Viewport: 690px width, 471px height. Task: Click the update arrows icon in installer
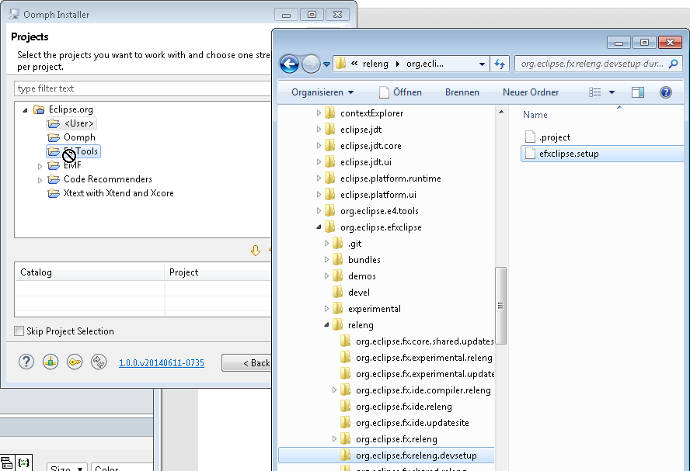(x=99, y=362)
